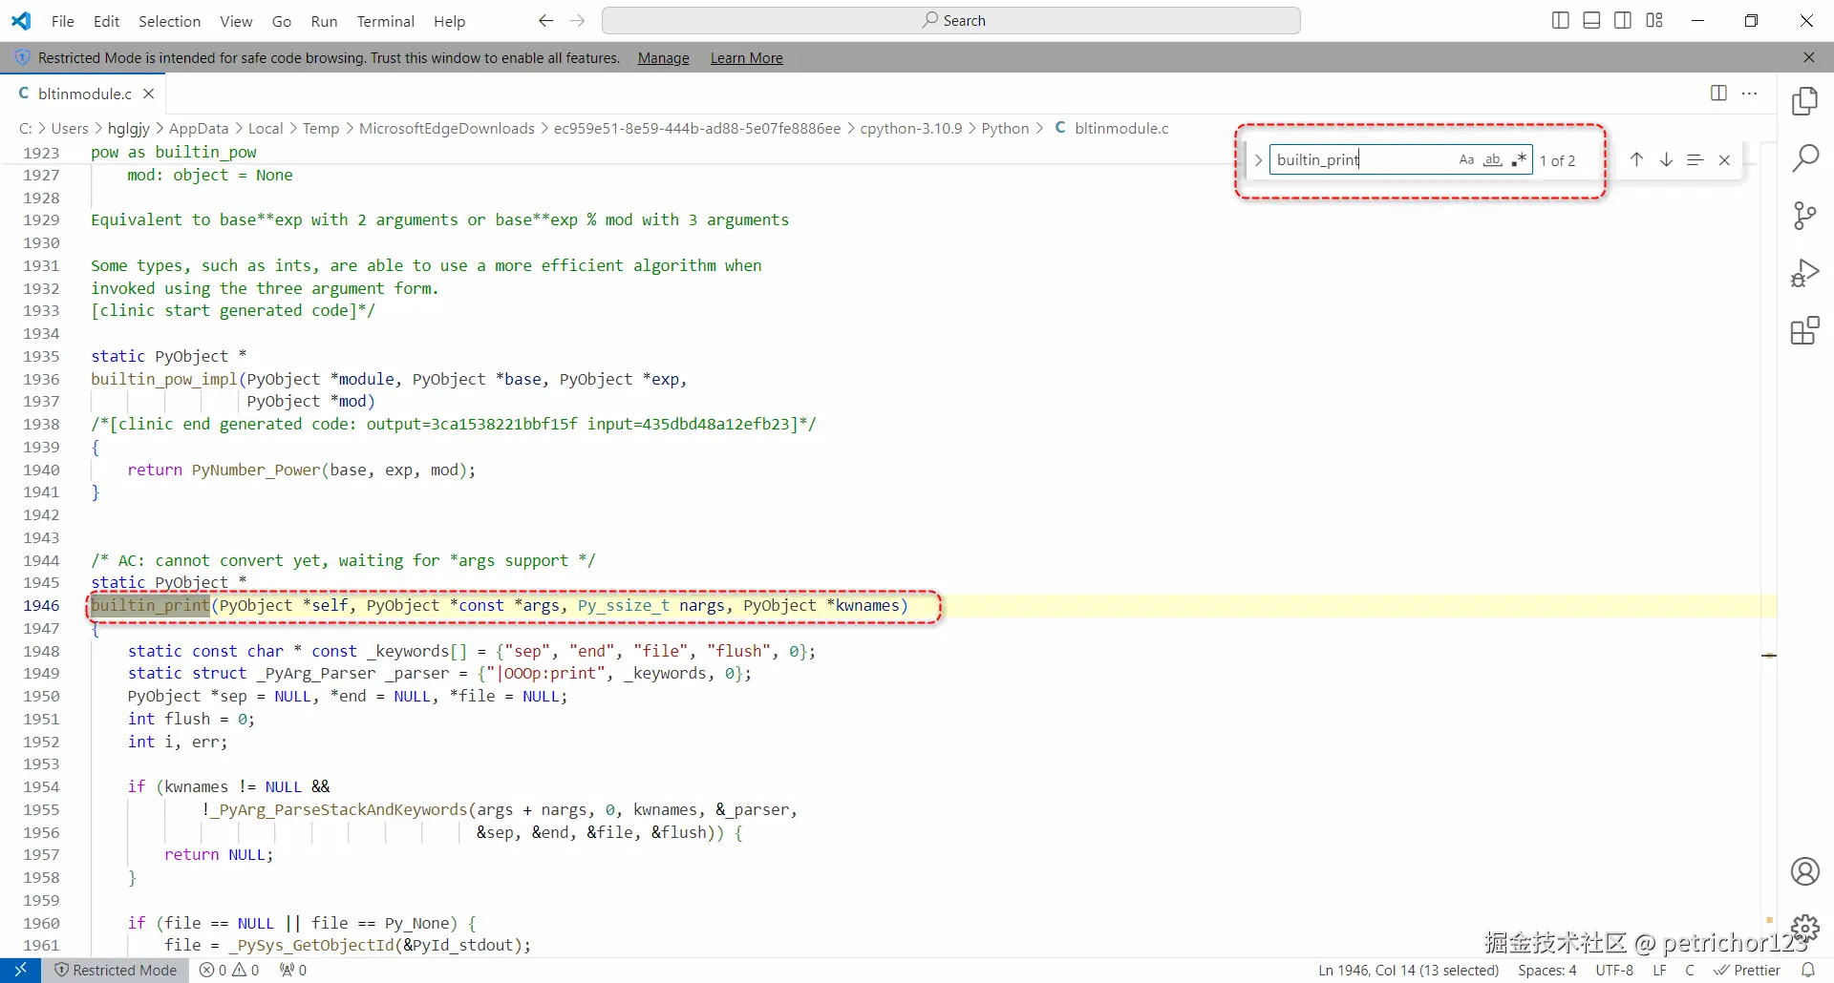Open the Terminal menu
Screen dimensions: 1834x983
pos(385,21)
